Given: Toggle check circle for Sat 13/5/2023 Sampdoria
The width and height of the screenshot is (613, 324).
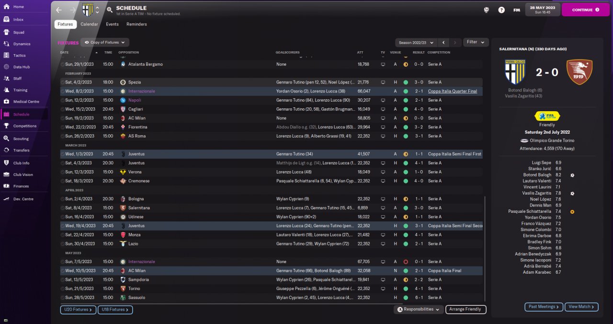Looking at the screenshot, I should click(x=62, y=279).
